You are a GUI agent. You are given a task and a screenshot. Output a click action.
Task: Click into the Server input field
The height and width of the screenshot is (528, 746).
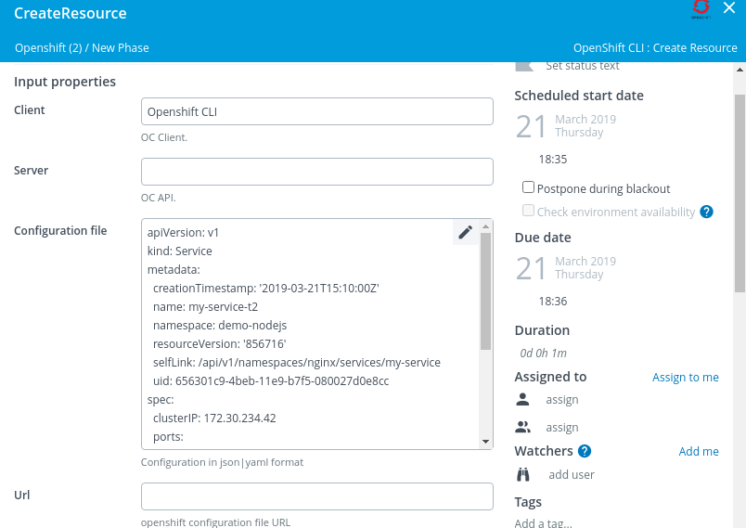[x=316, y=172]
